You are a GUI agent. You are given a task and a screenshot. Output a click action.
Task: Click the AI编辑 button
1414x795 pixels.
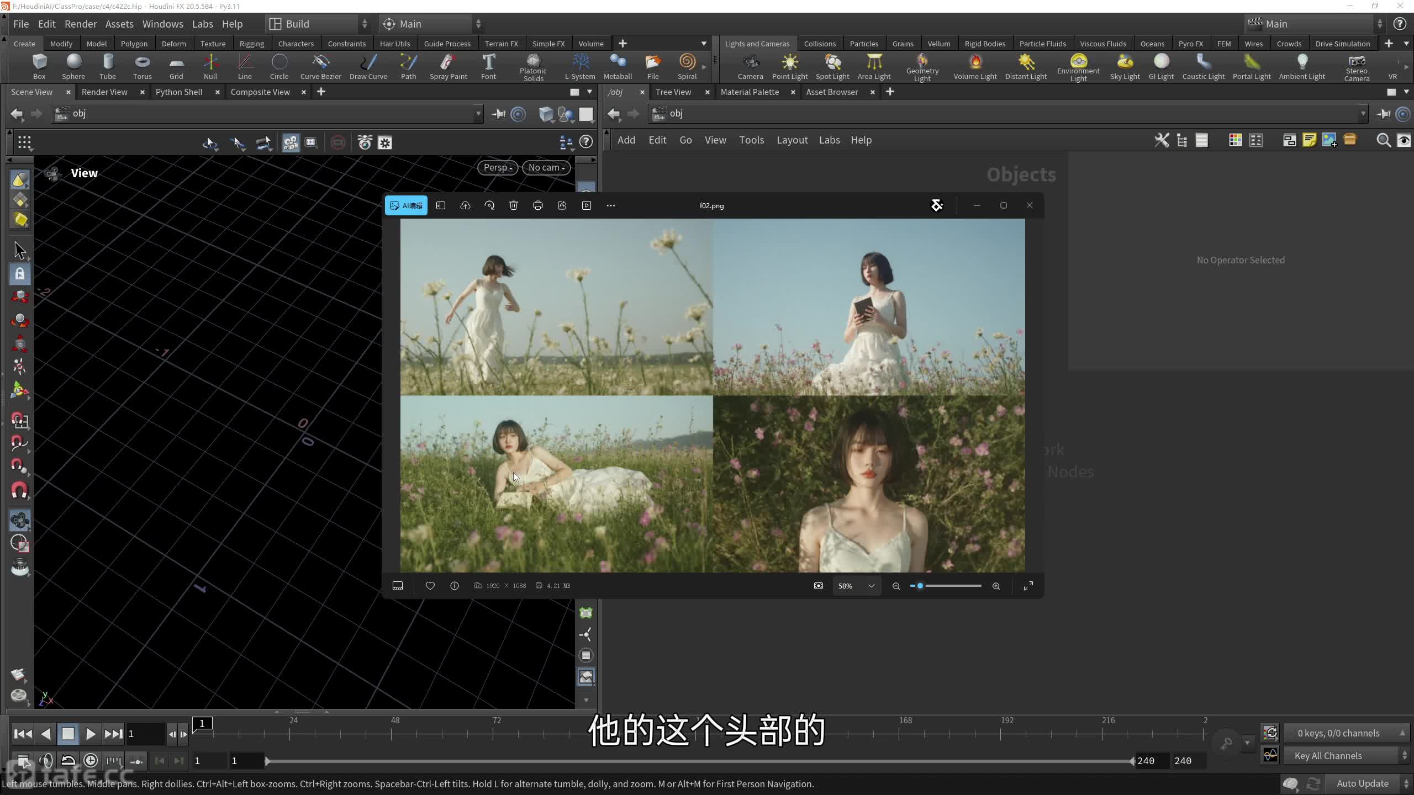coord(406,205)
